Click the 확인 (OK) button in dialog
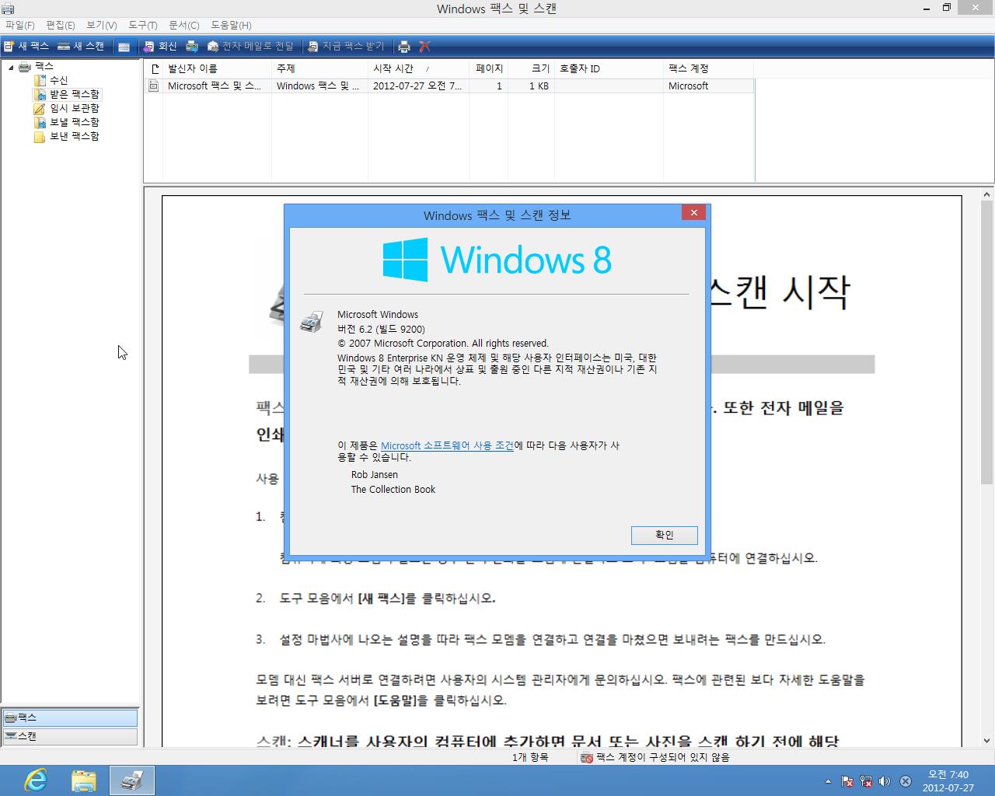This screenshot has height=796, width=995. click(665, 535)
